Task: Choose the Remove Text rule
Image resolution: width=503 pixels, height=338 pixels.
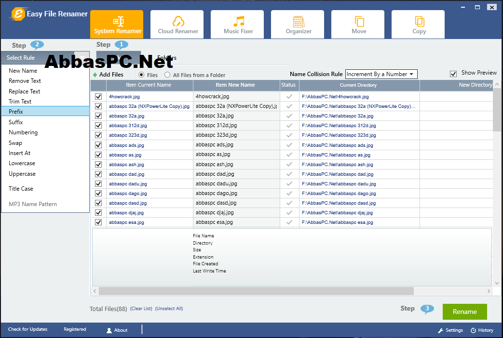Action: 45,81
